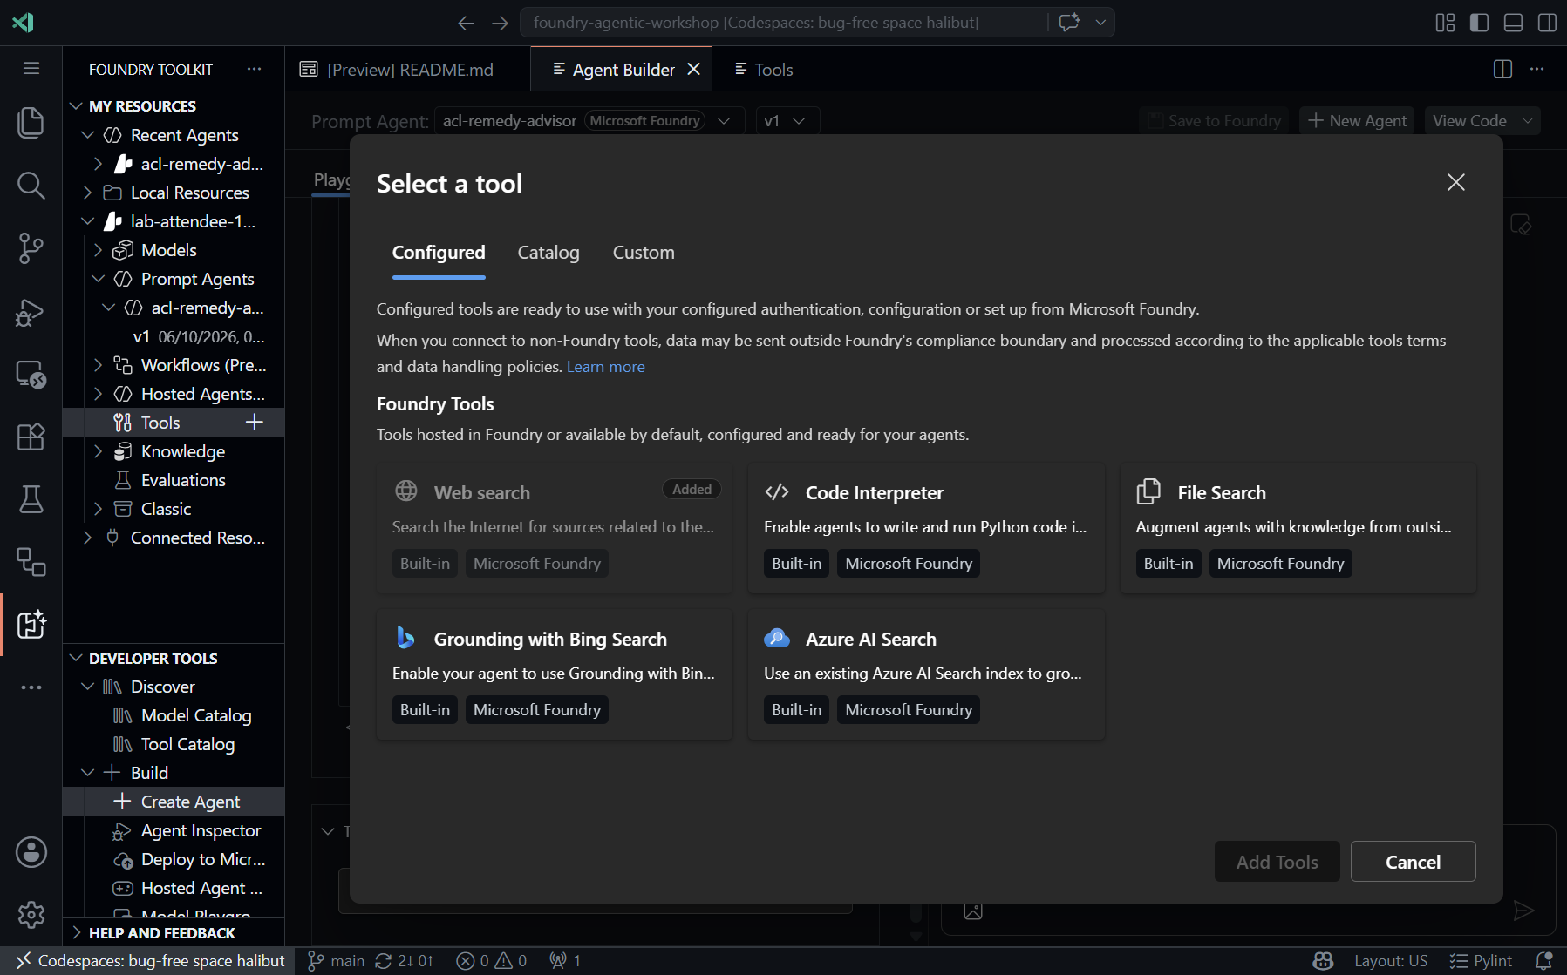
Task: Open the Foundry Toolkit activity icon
Action: tap(31, 625)
